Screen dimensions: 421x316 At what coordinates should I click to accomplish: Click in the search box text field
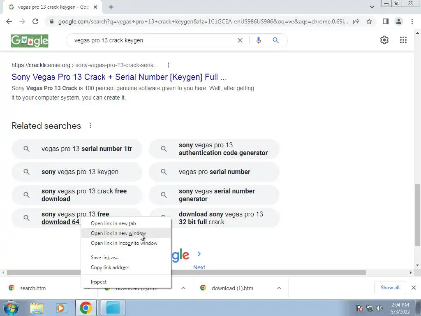coord(153,40)
